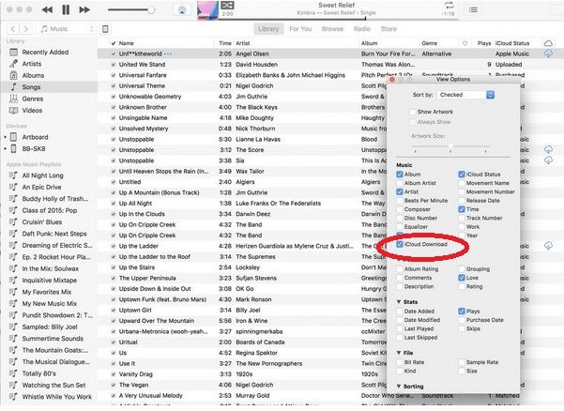Uncheck the United We Stand song

114,65
